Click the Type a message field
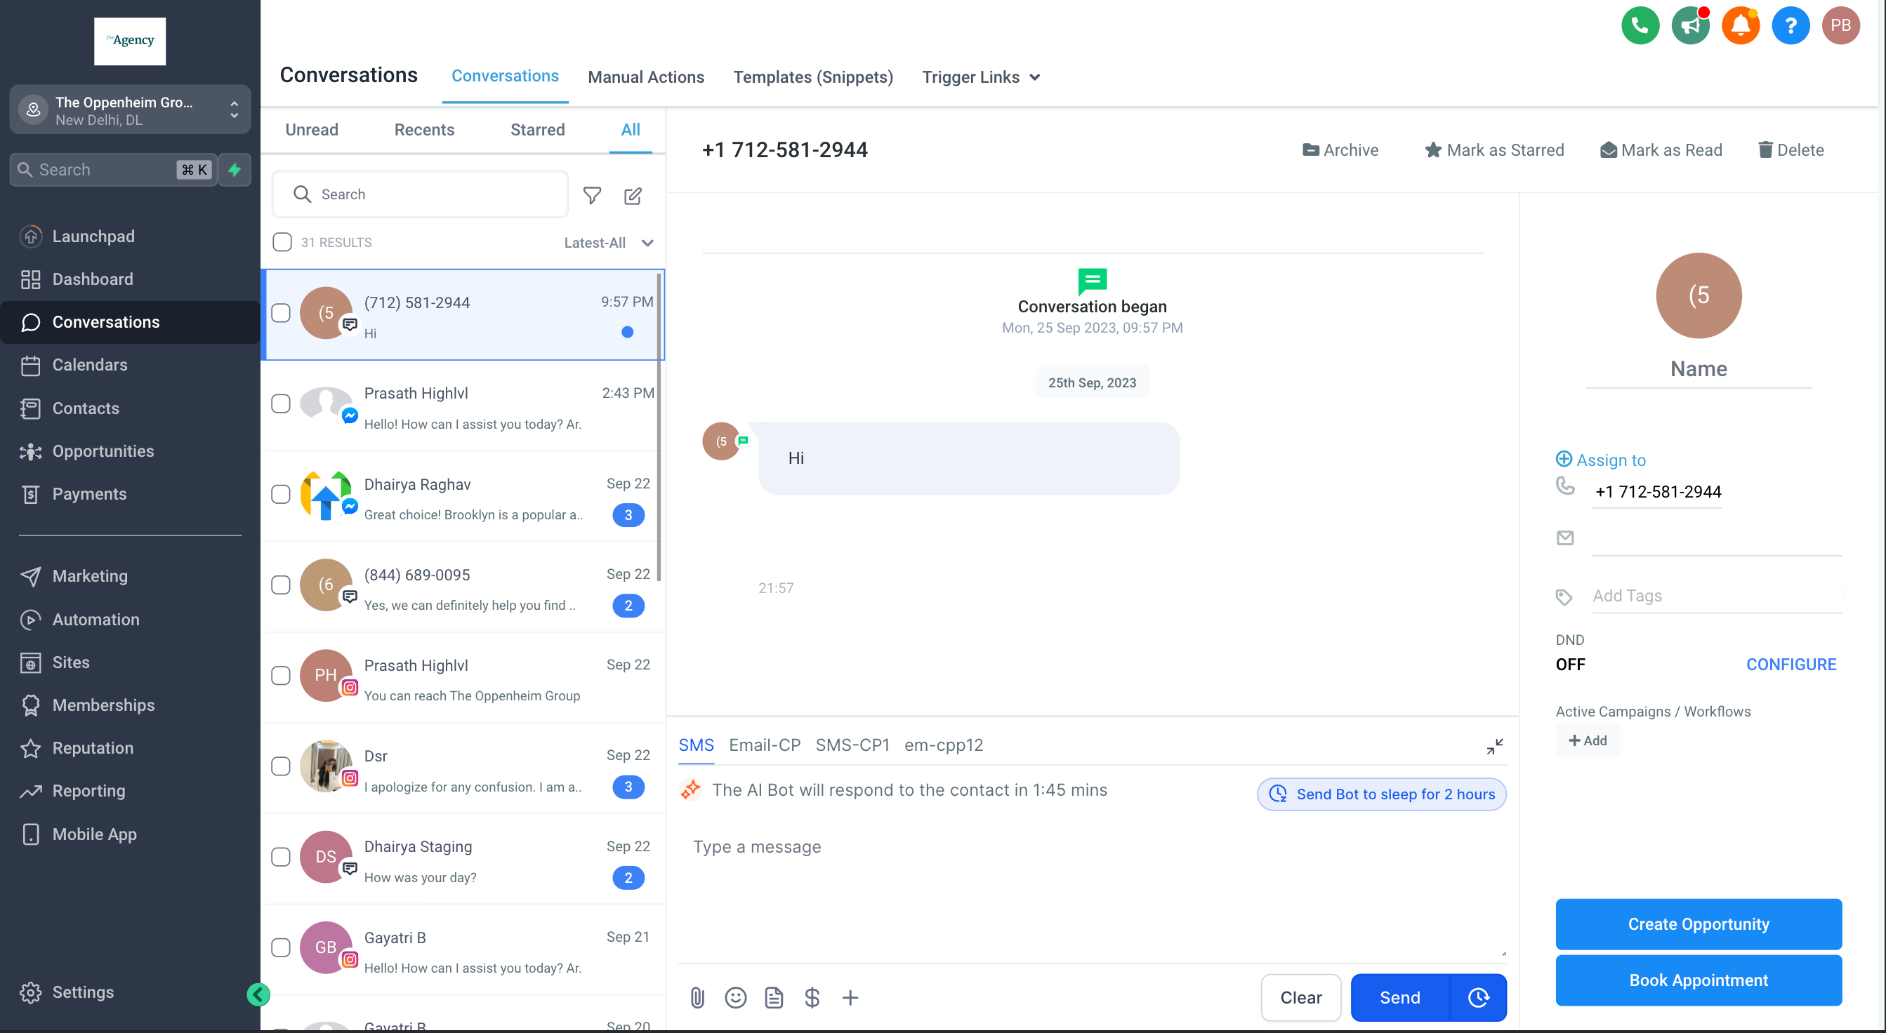Viewport: 1886px width, 1033px height. coord(1092,896)
